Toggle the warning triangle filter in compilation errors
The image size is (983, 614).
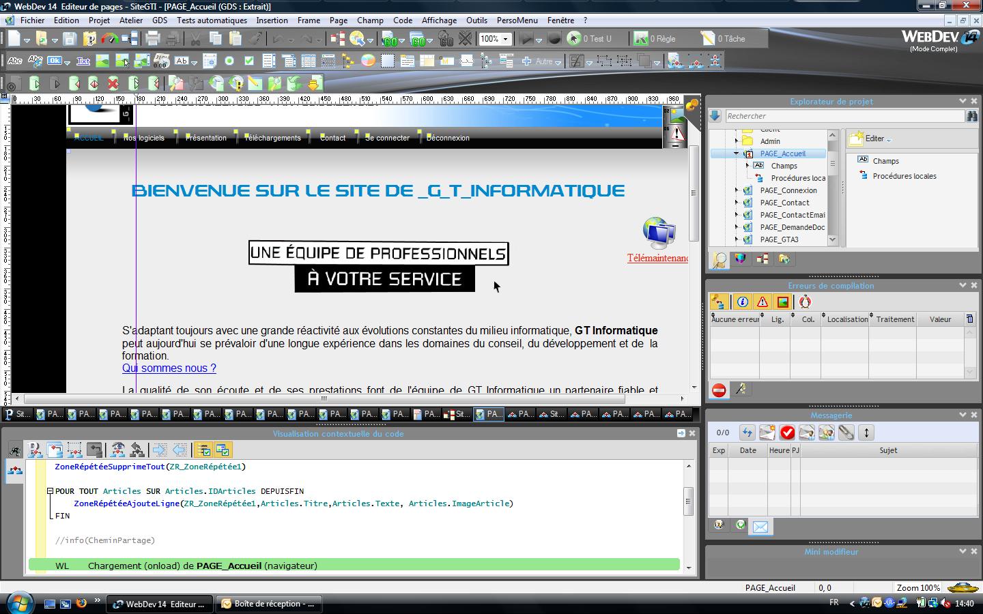763,302
